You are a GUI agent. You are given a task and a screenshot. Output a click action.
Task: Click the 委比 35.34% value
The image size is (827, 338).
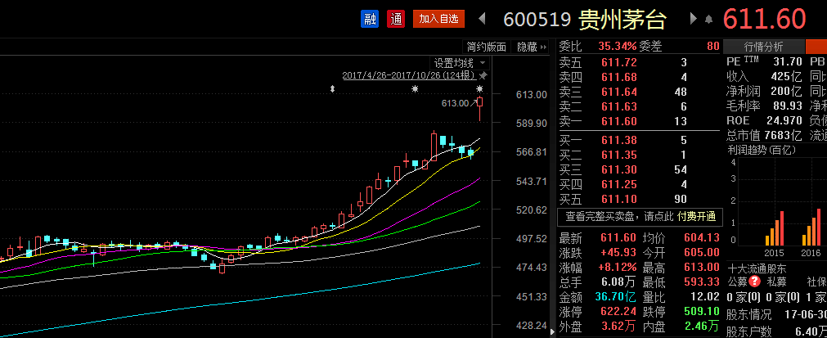coord(617,47)
